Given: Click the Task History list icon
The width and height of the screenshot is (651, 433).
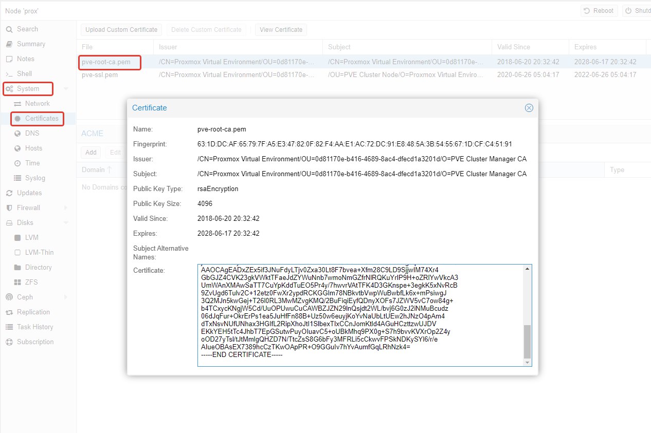Looking at the screenshot, I should [9, 327].
